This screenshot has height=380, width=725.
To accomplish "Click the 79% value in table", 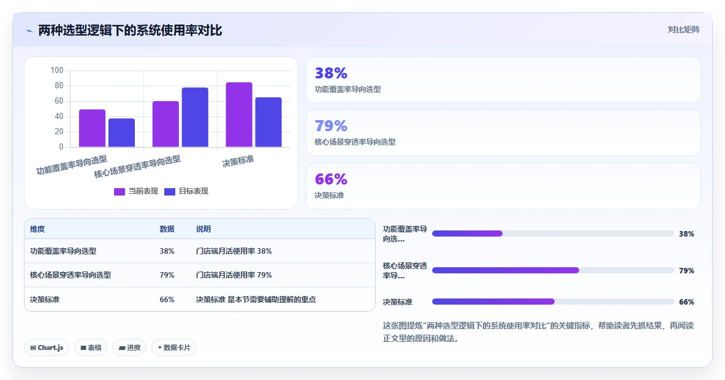I will tap(167, 275).
